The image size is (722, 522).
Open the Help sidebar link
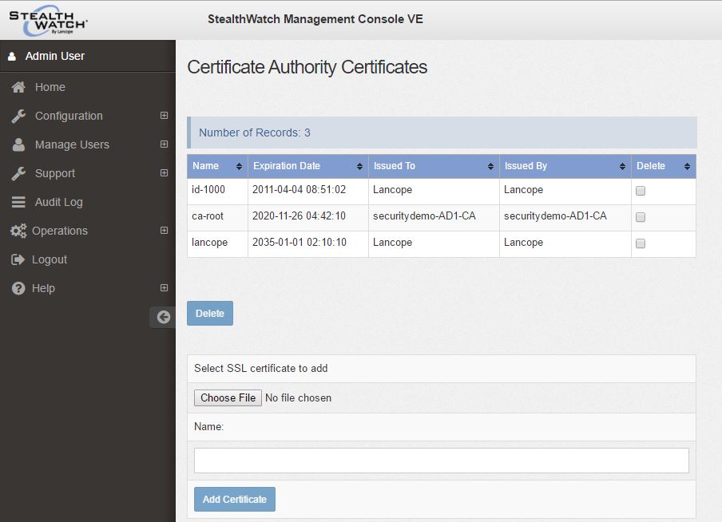pyautogui.click(x=43, y=288)
